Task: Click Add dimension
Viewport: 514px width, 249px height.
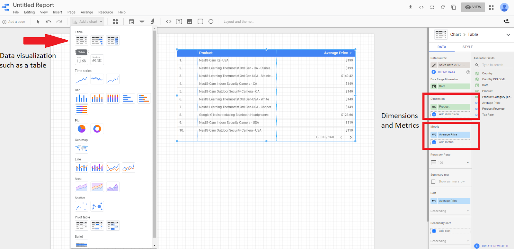Action: (x=450, y=114)
